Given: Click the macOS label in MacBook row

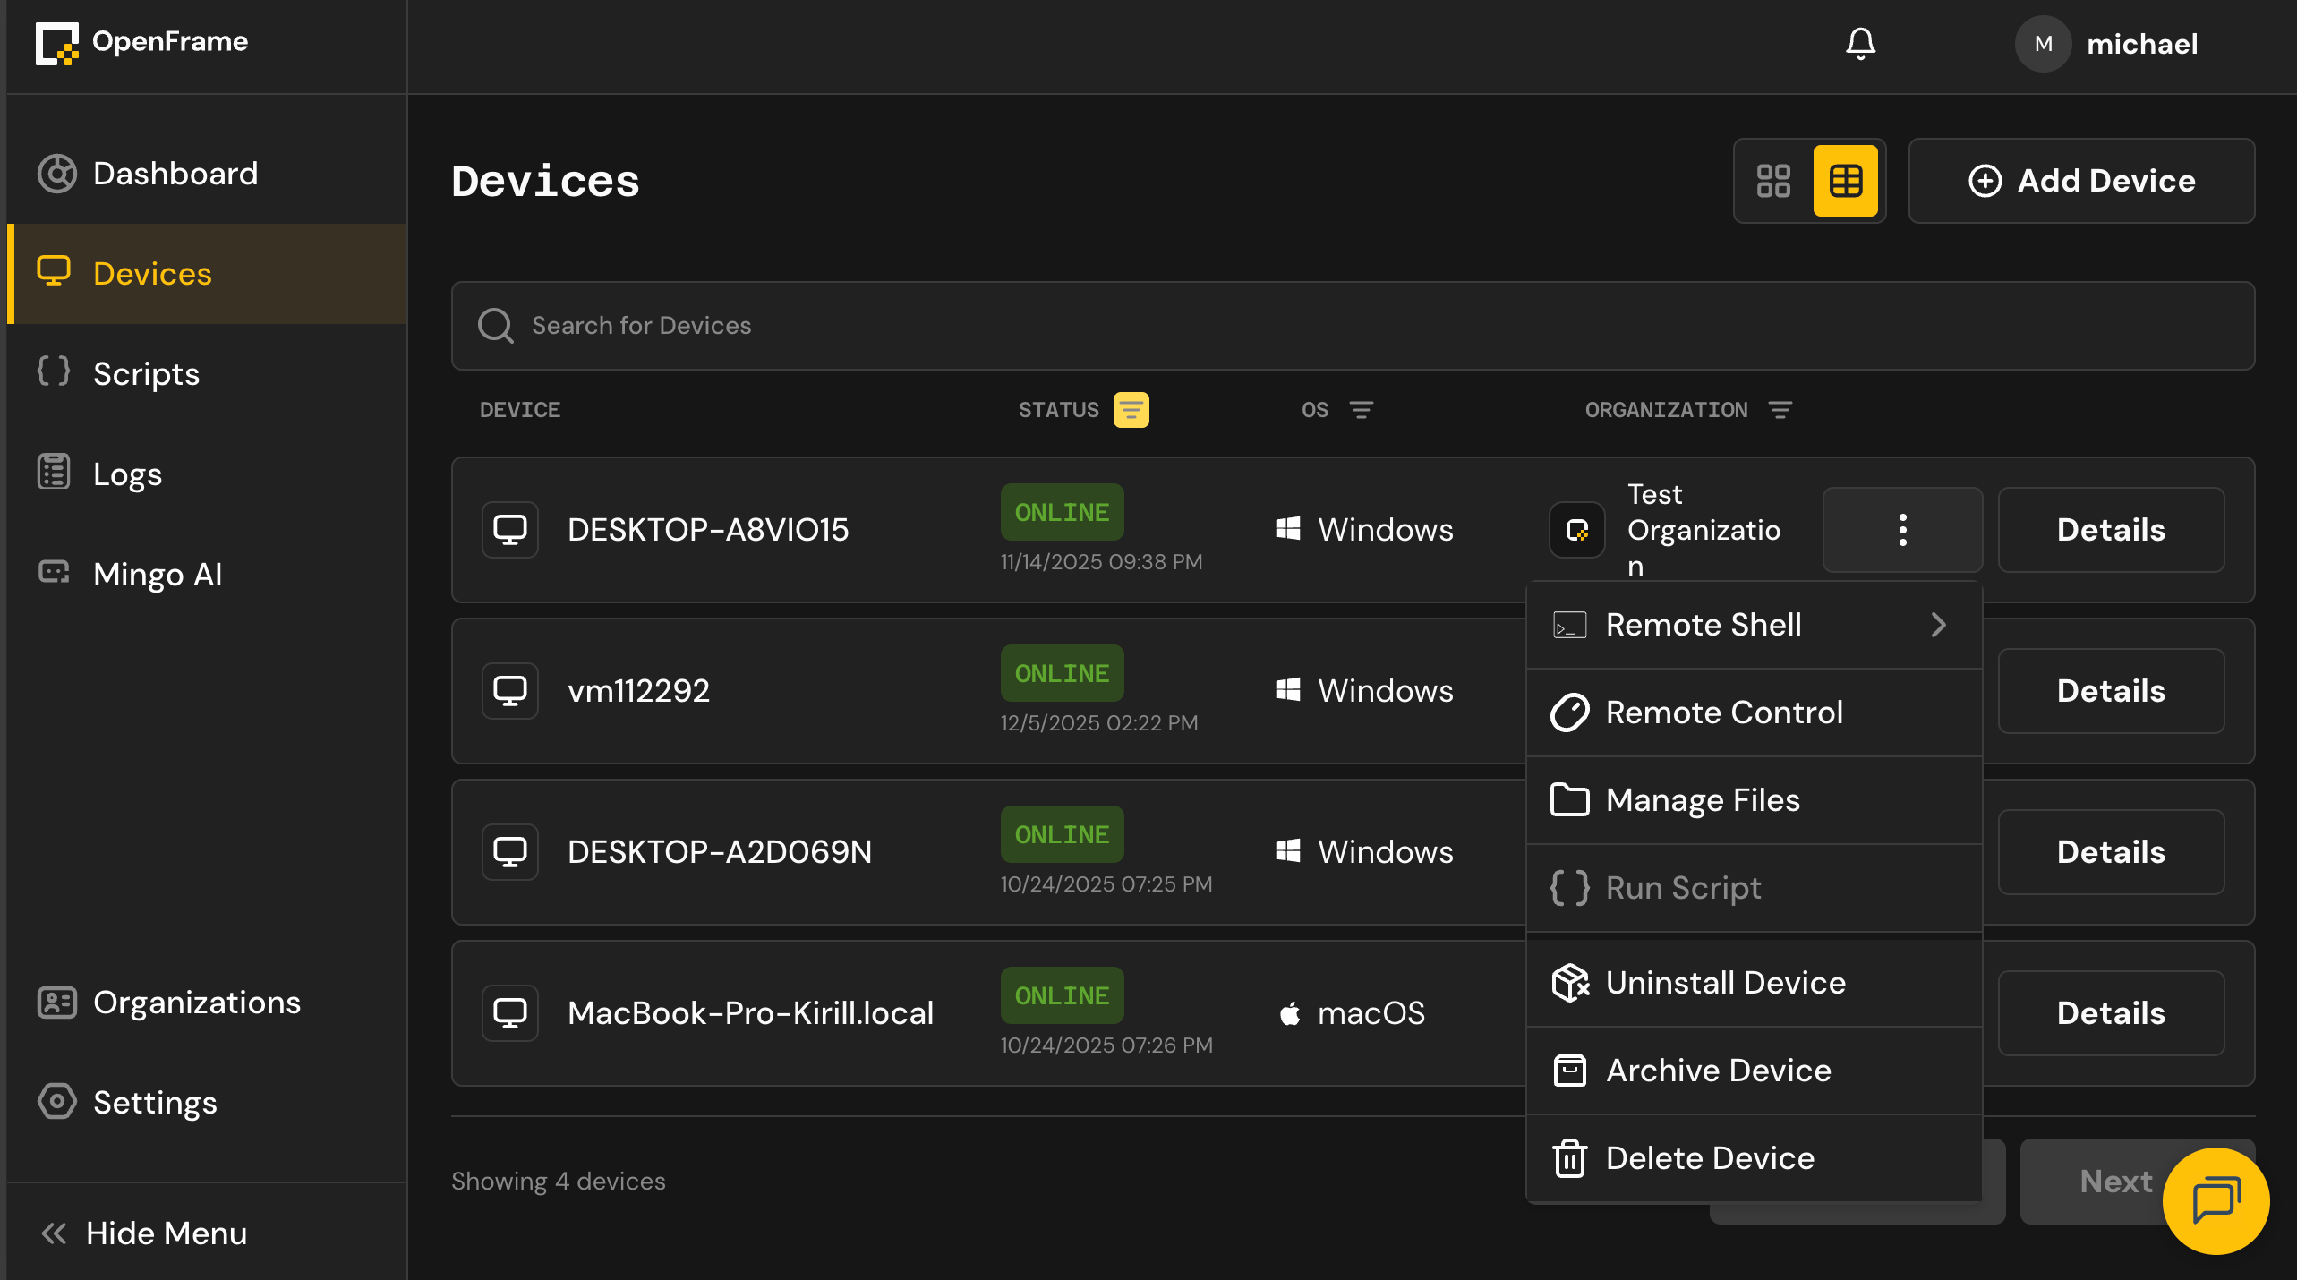Looking at the screenshot, I should pos(1371,1013).
